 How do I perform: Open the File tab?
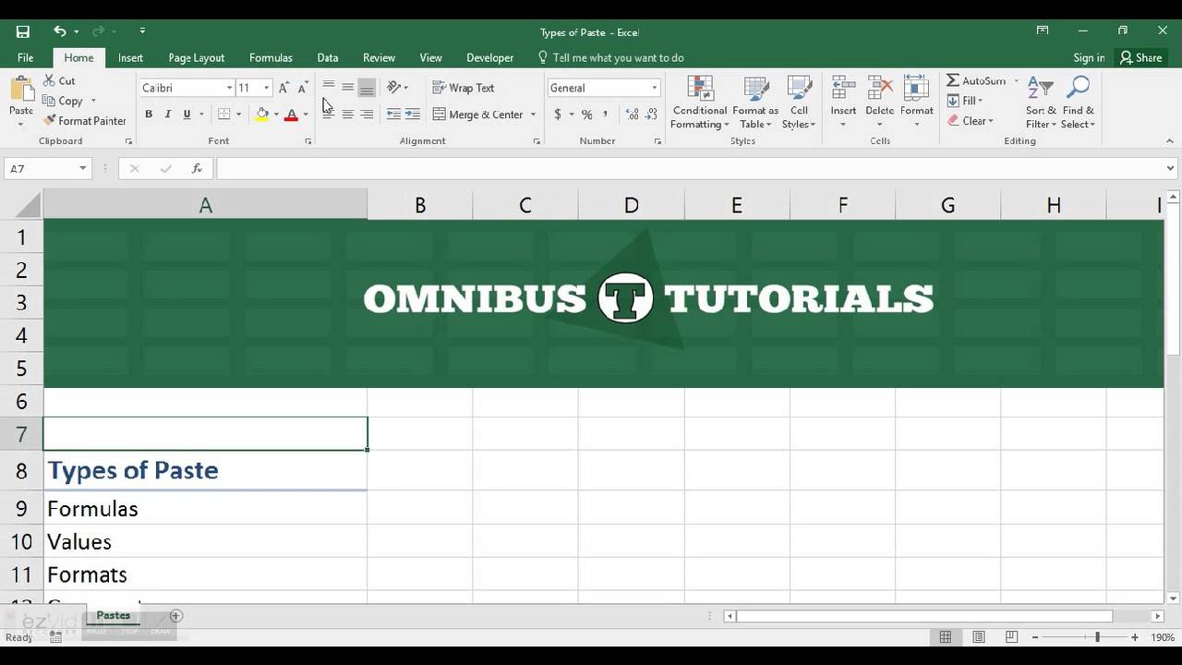pyautogui.click(x=25, y=57)
